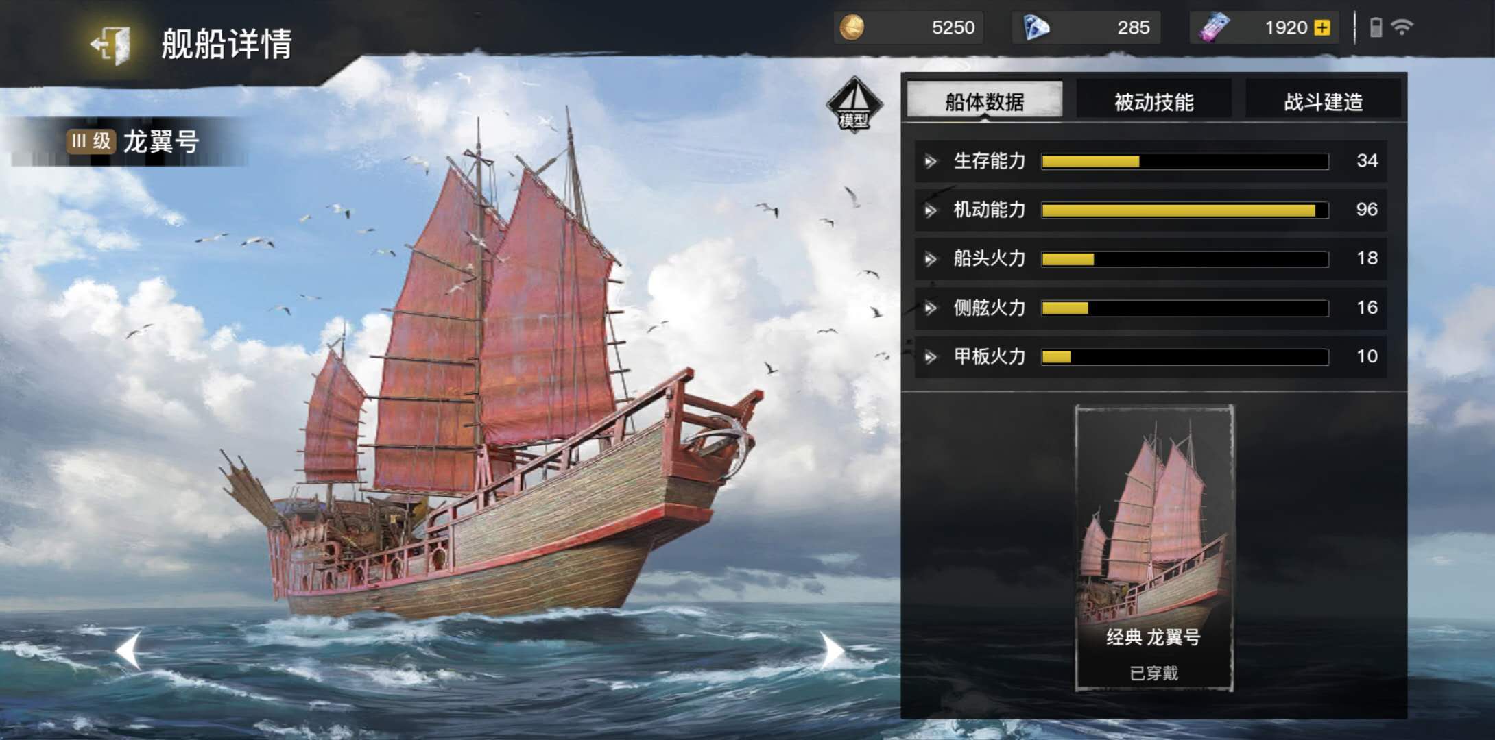Click the yellow plus to add tickets

(1321, 27)
